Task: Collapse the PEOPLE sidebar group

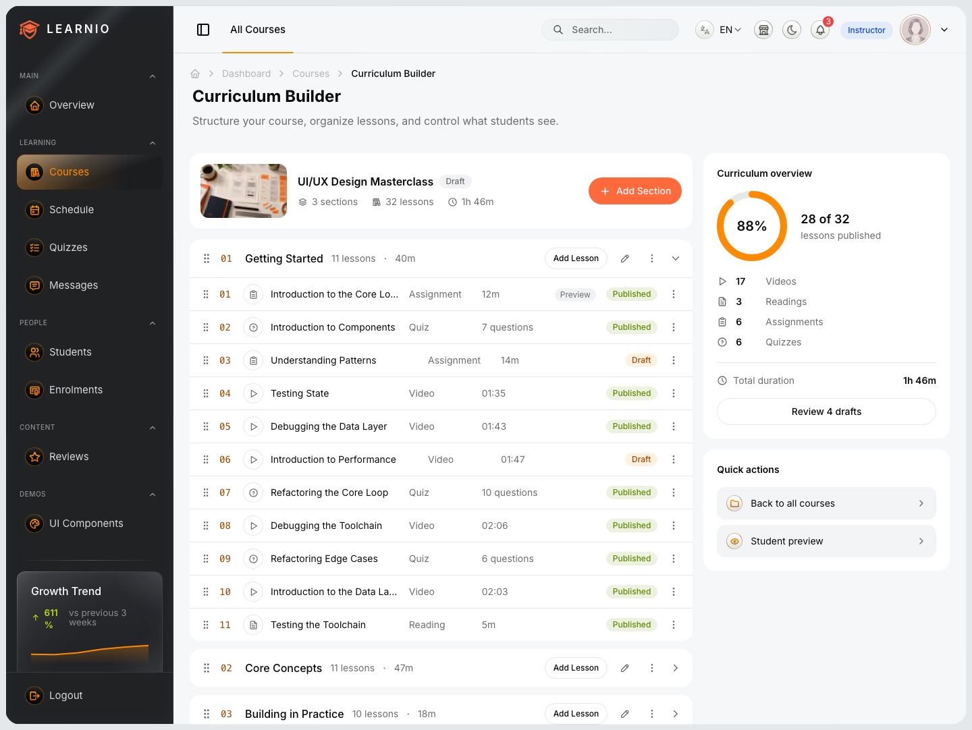Action: (x=153, y=323)
